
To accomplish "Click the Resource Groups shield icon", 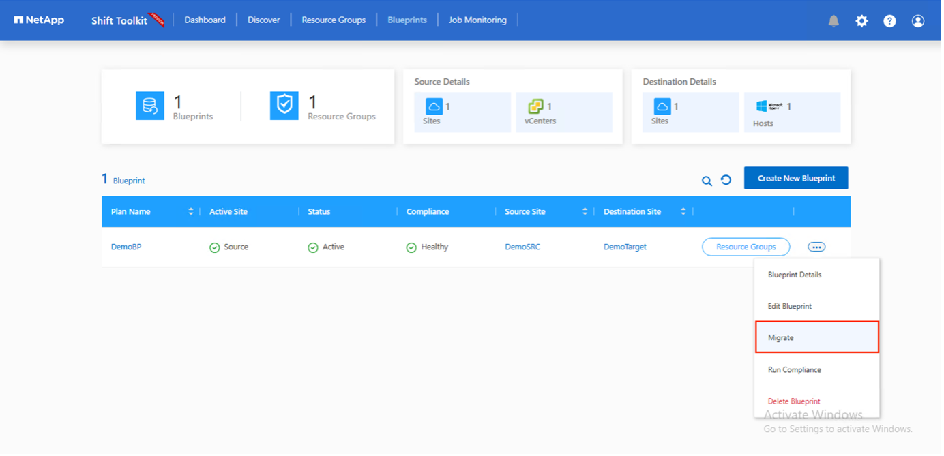I will [x=284, y=106].
